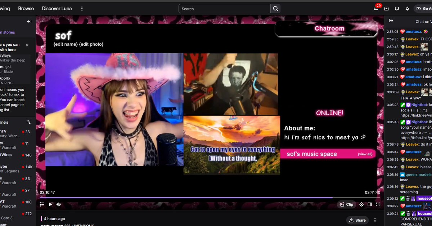
Task: Click the crown badge next to queen_madeline
Action: 402,174
